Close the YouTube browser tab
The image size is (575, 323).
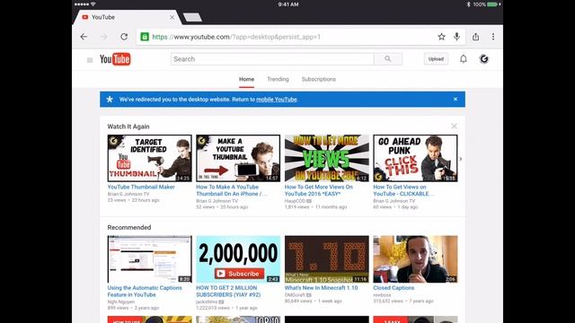(172, 17)
